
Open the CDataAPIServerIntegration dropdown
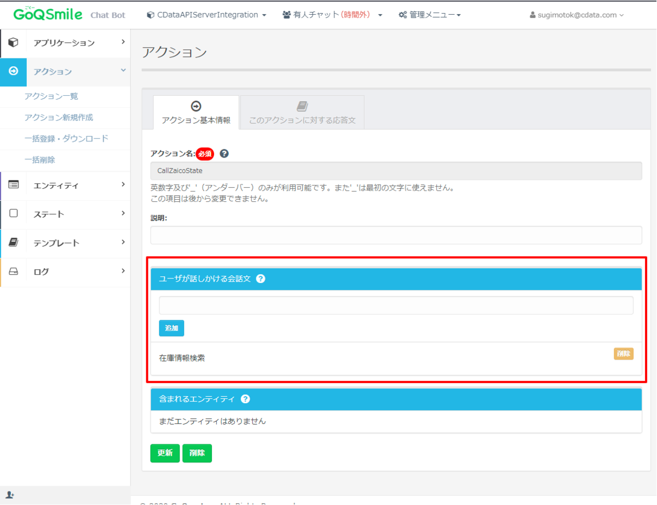[206, 15]
